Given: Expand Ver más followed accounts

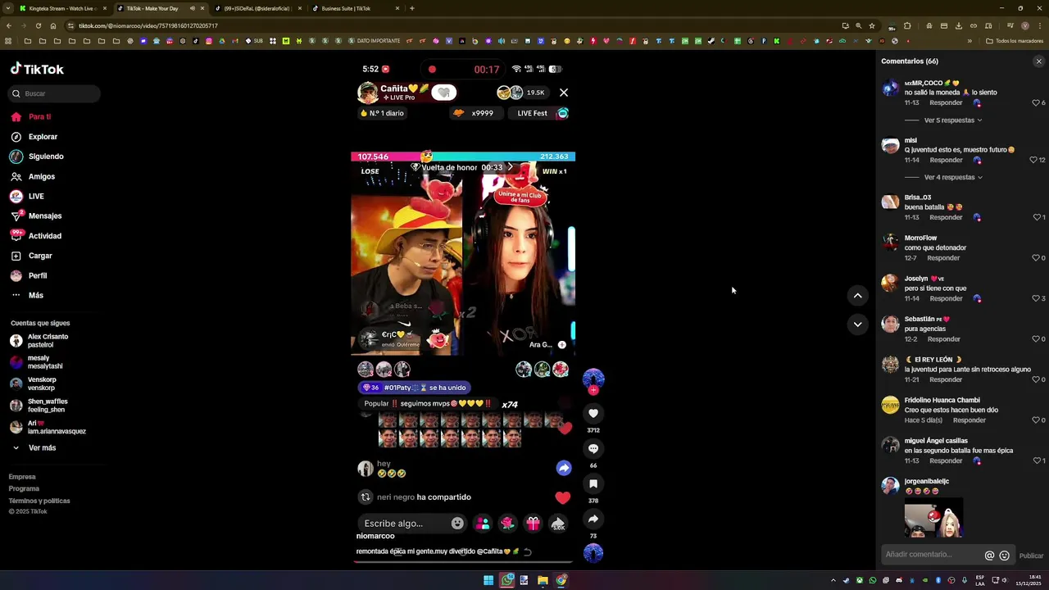Looking at the screenshot, I should (34, 448).
